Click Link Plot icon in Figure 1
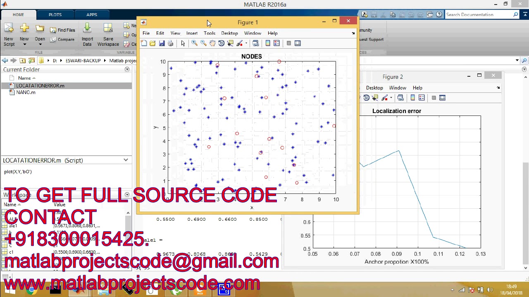529x297 pixels. pos(256,43)
